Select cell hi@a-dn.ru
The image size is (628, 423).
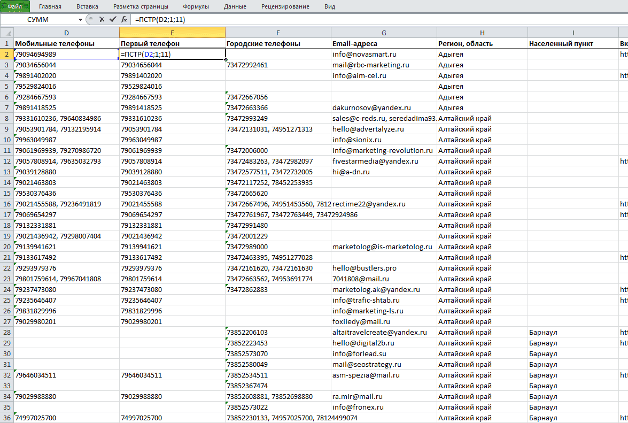coord(384,172)
